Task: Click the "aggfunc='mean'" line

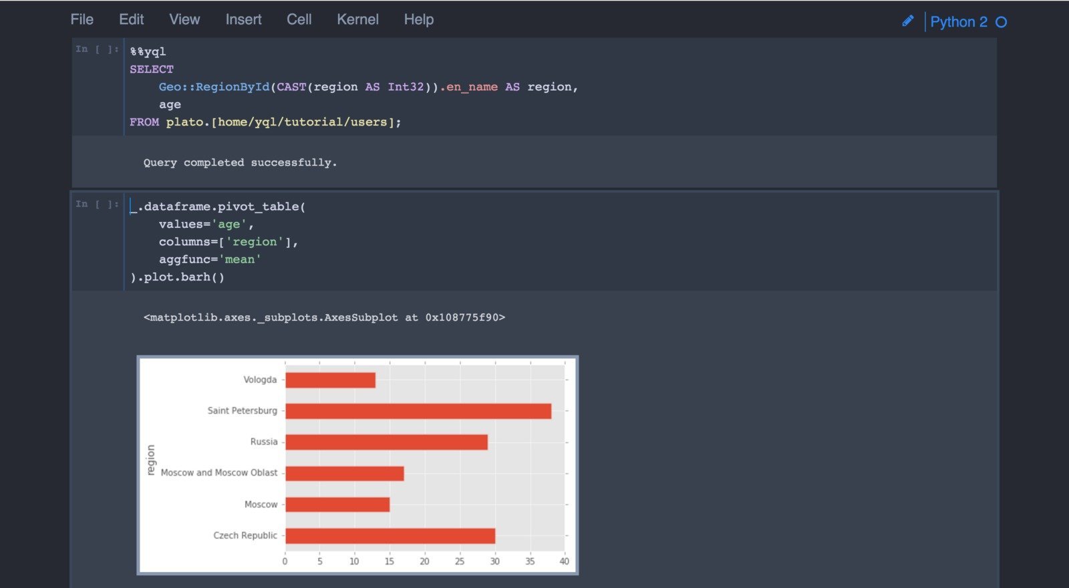Action: point(210,259)
